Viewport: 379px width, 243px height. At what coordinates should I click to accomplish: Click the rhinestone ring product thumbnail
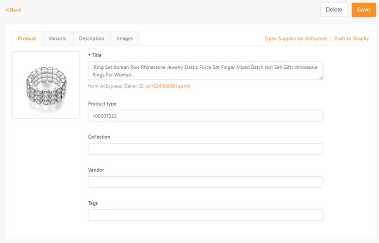45,85
